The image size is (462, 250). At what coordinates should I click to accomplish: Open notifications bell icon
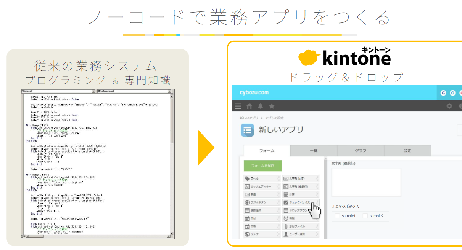point(261,106)
